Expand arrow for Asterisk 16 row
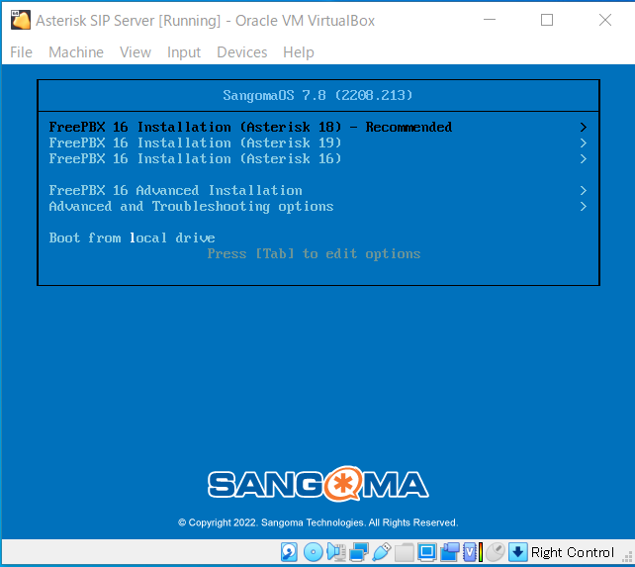The image size is (635, 567). click(584, 159)
